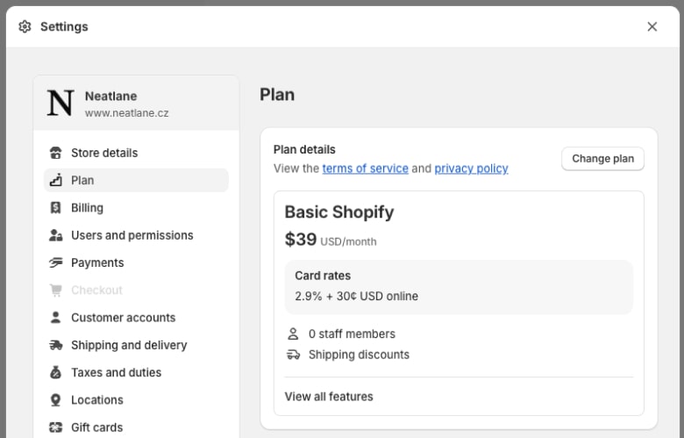Viewport: 684px width, 438px height.
Task: Click the Settings gear icon in header
Action: 25,26
